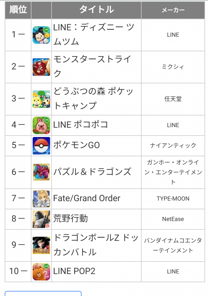Click the メーカー column header
208x296 pixels.
click(173, 10)
